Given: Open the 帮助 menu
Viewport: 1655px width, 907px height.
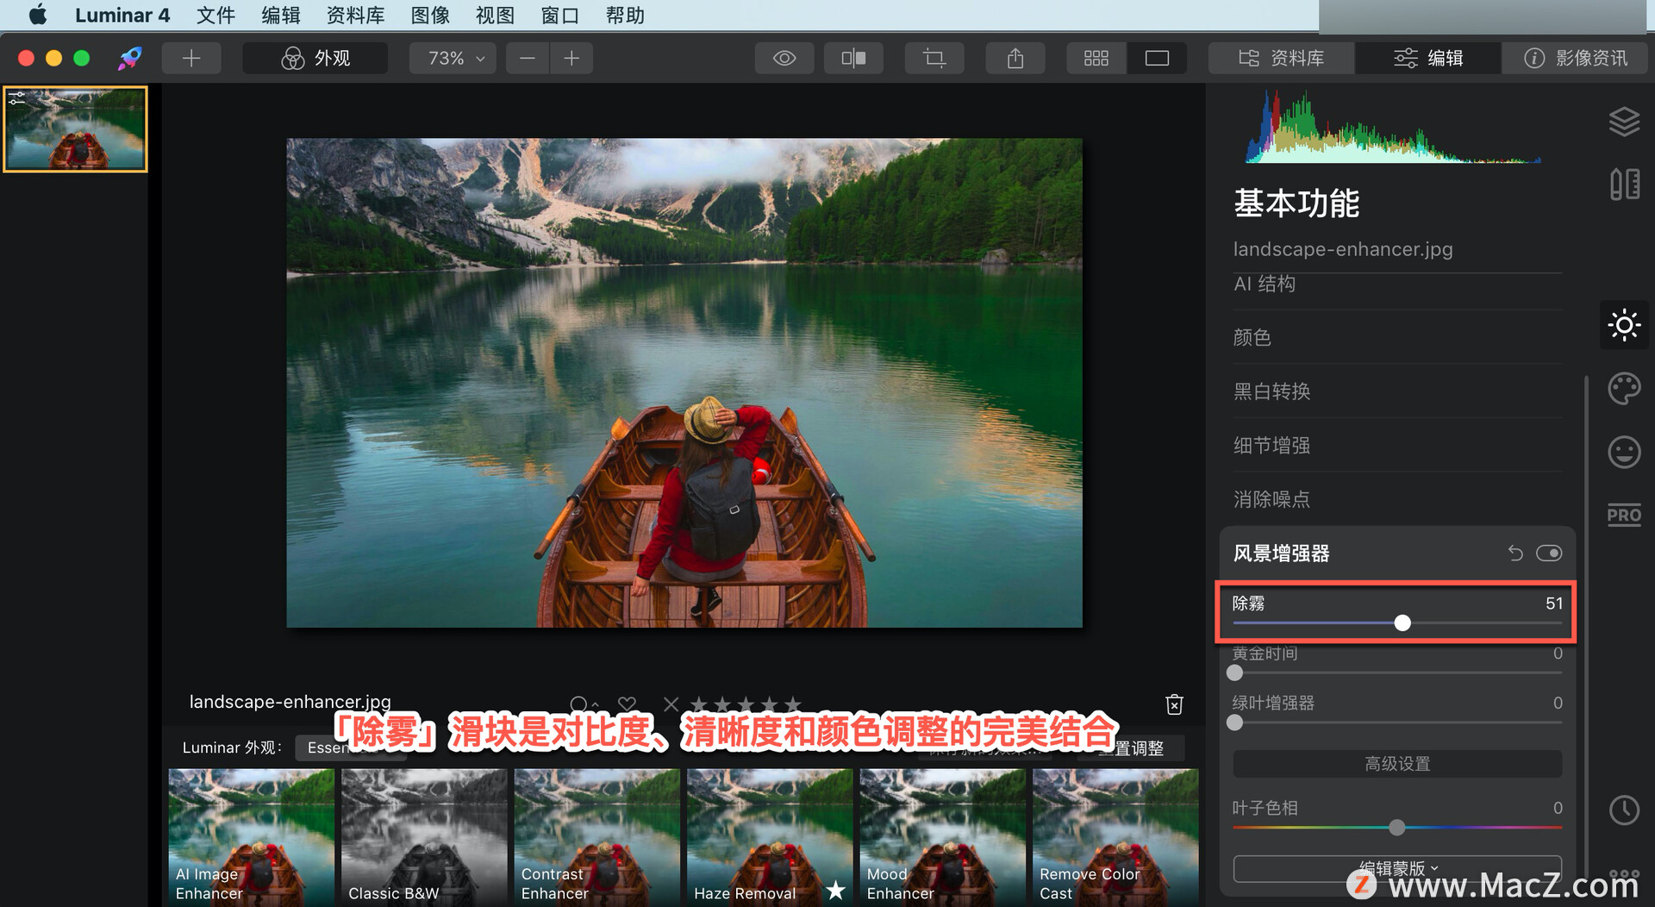Looking at the screenshot, I should [625, 15].
